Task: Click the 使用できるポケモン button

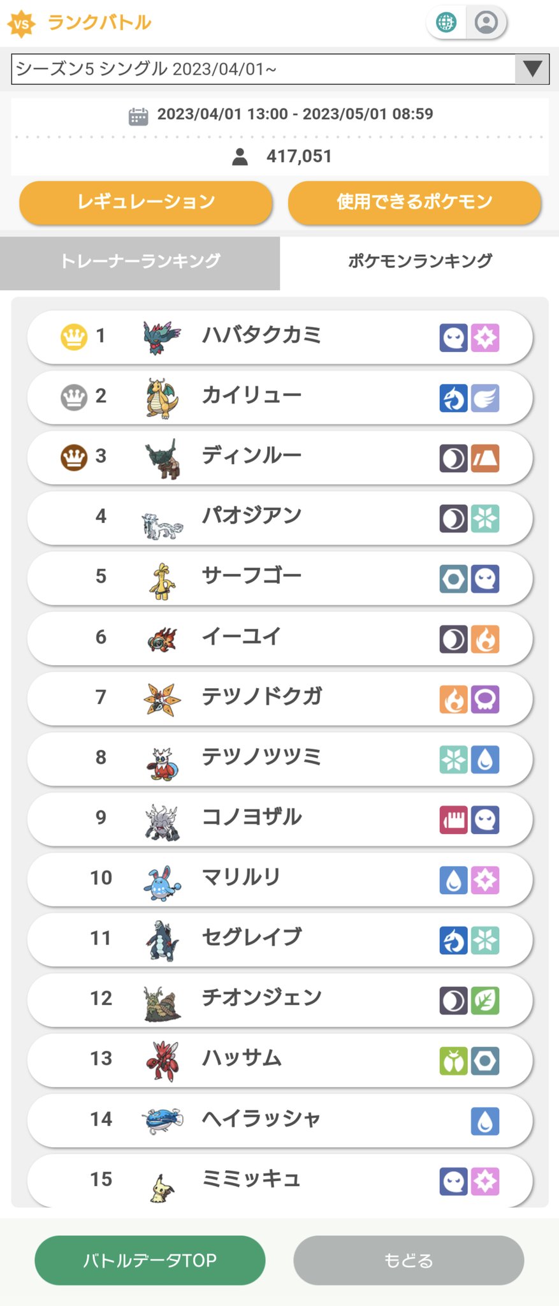Action: click(414, 202)
